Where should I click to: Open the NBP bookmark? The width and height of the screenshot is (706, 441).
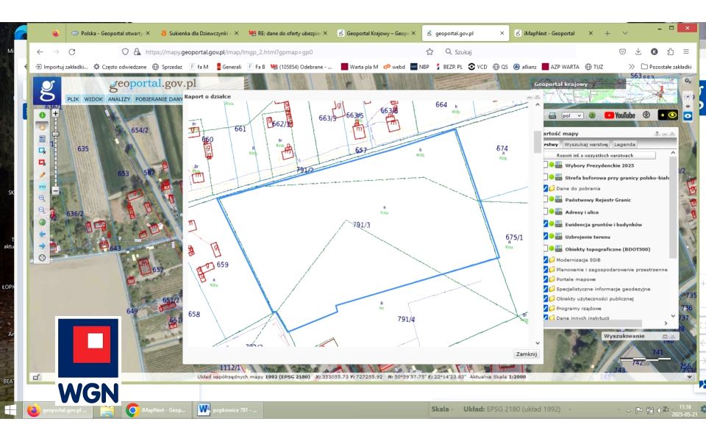[420, 67]
